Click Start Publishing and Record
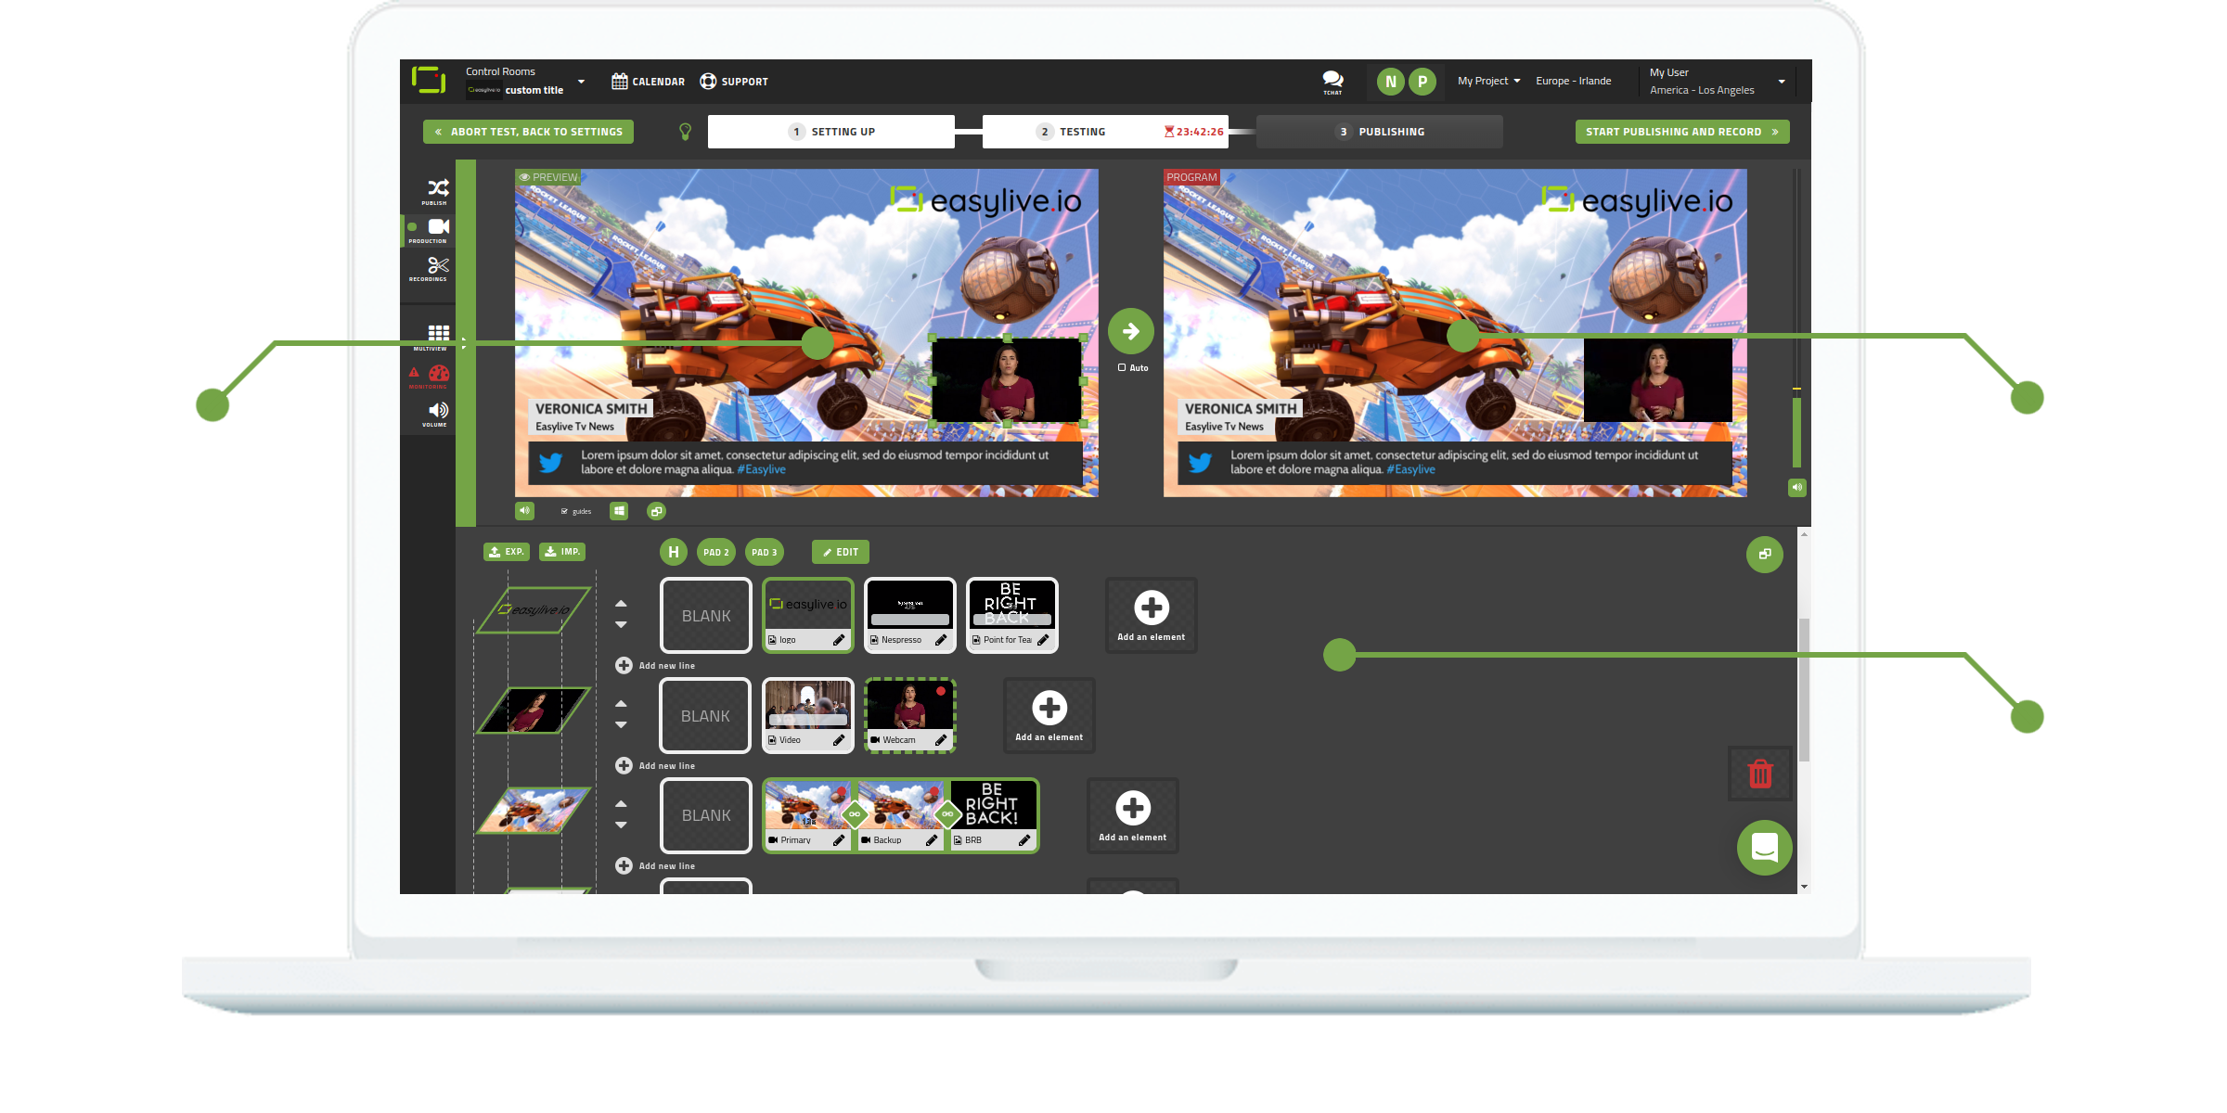Image resolution: width=2227 pixels, height=1113 pixels. click(x=1681, y=132)
